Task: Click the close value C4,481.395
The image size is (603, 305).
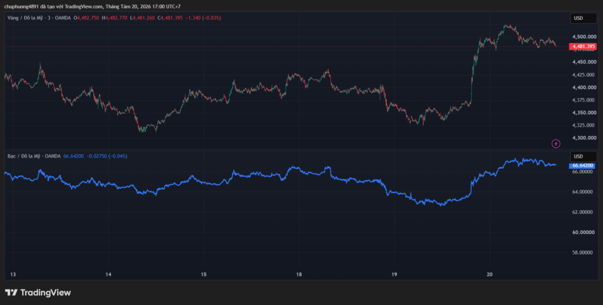Action: tap(170, 18)
